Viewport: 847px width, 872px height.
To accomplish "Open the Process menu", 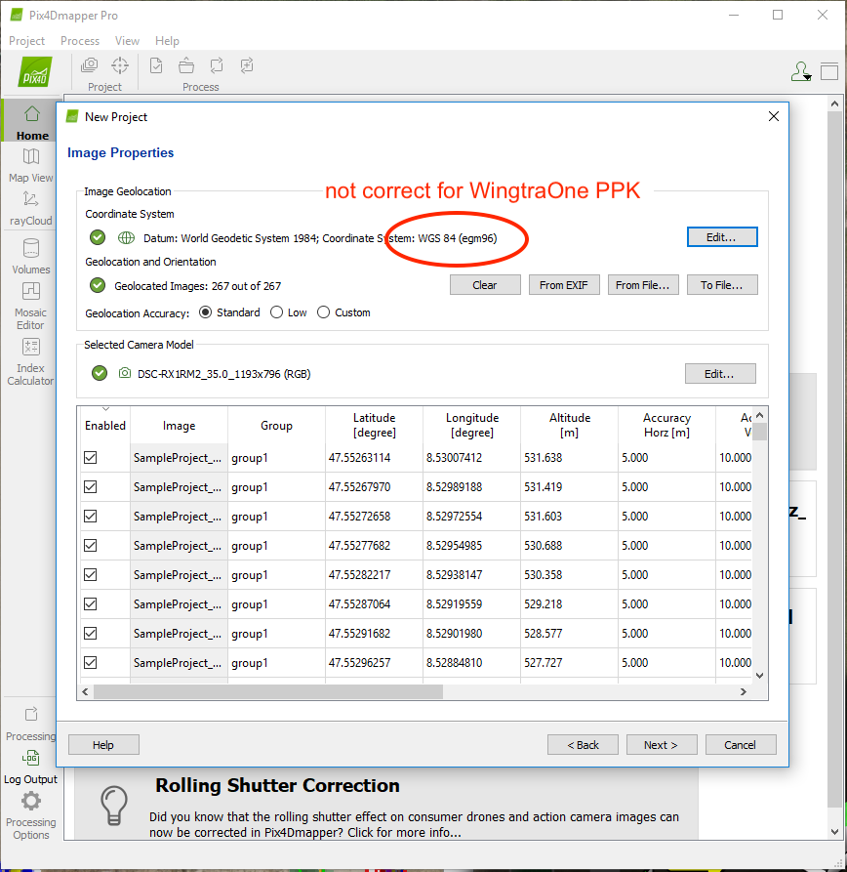I will point(80,41).
